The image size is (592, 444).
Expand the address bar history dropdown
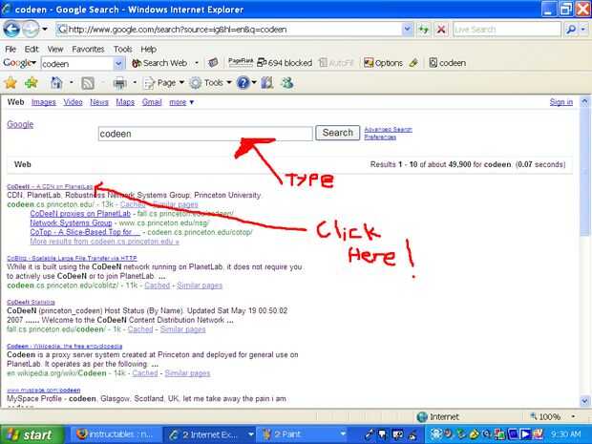point(408,30)
